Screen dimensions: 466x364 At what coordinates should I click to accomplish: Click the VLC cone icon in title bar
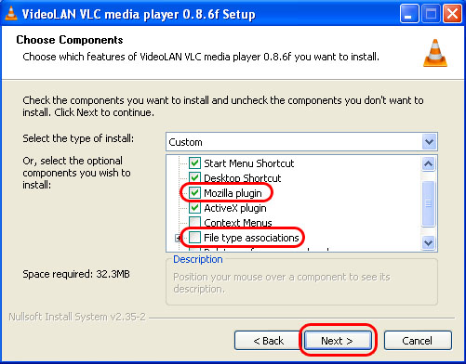11,13
